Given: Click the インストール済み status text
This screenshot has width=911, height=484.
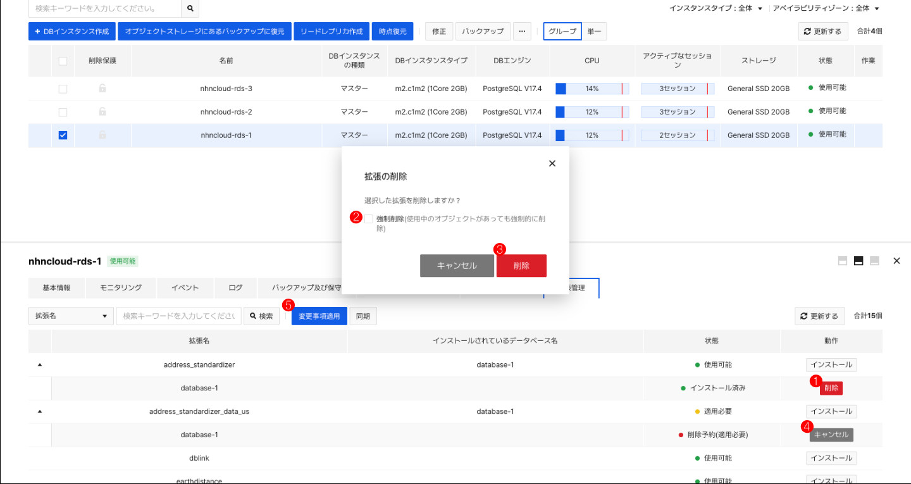Looking at the screenshot, I should click(717, 388).
